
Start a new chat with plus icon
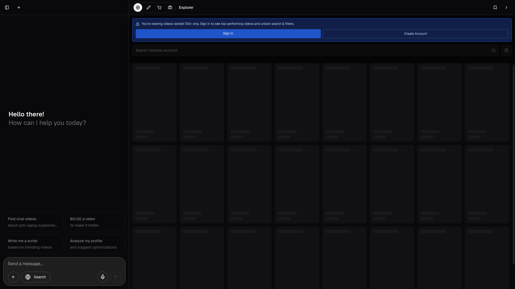point(19,7)
